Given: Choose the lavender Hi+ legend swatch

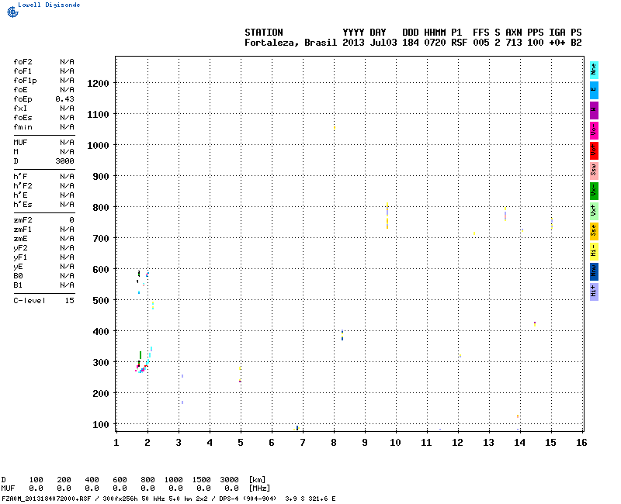Looking at the screenshot, I should (594, 292).
